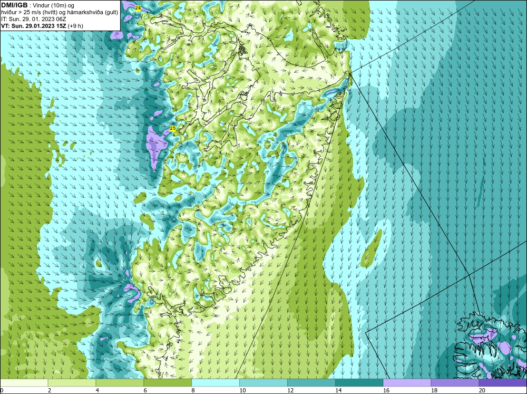Viewport: 527px width, 394px height.
Task: Click the legend scale value "20"
Action: tap(482, 390)
